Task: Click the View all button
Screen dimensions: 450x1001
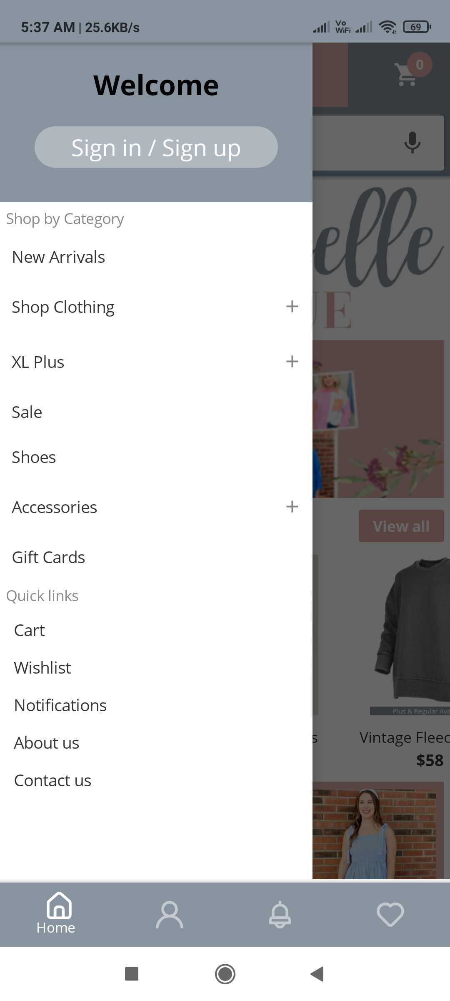Action: [401, 526]
